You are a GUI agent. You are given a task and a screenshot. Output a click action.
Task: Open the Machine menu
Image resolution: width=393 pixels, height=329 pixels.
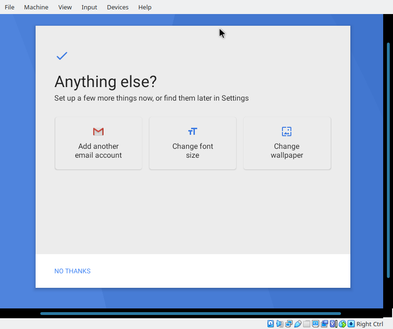(36, 7)
